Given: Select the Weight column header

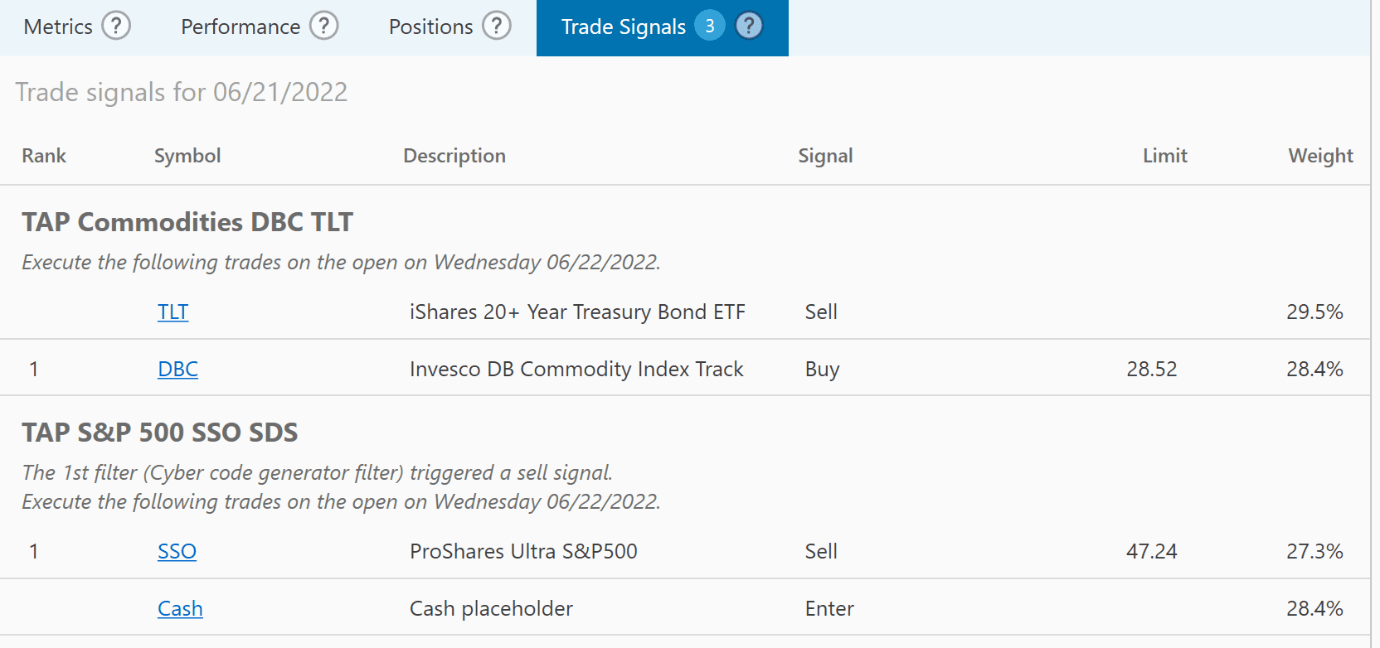Looking at the screenshot, I should tap(1320, 156).
